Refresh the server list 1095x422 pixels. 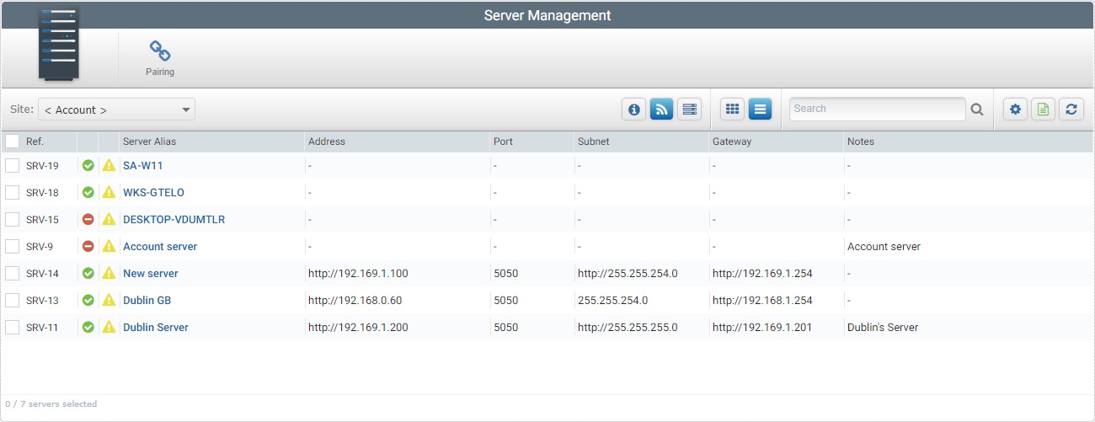coord(1071,109)
